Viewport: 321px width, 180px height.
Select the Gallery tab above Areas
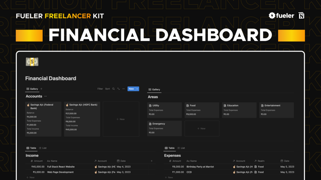(154, 90)
